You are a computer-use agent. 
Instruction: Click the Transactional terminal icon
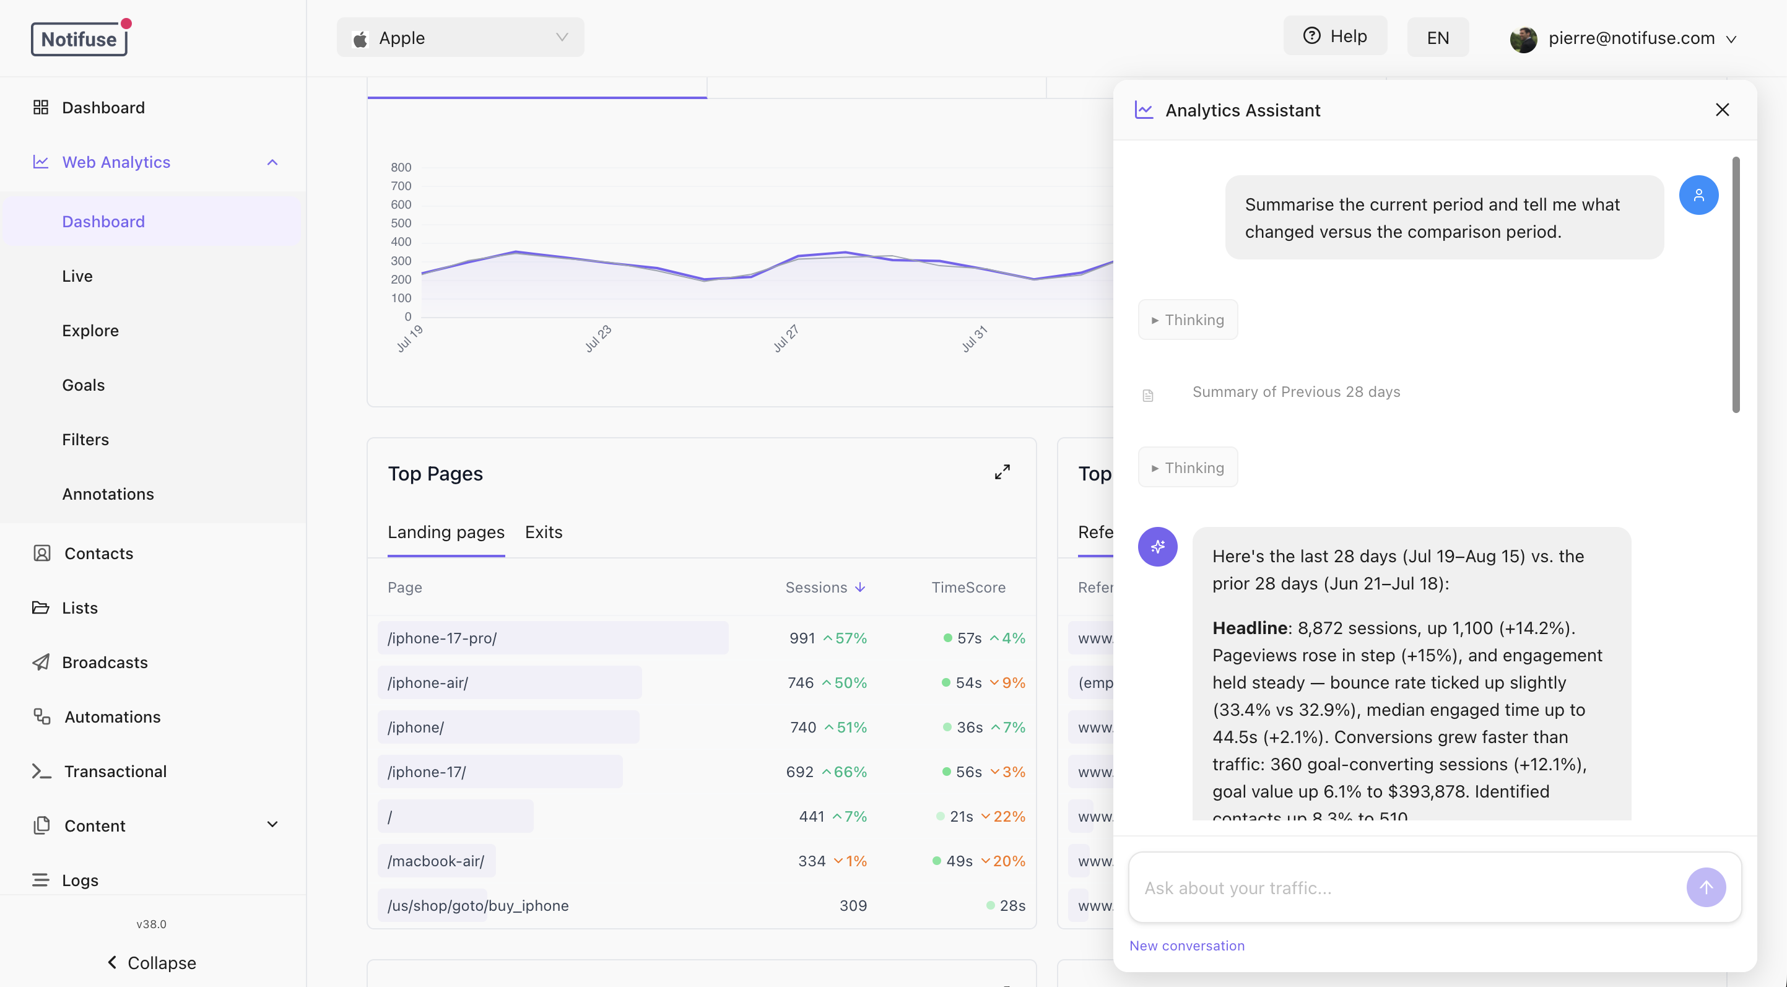click(41, 771)
